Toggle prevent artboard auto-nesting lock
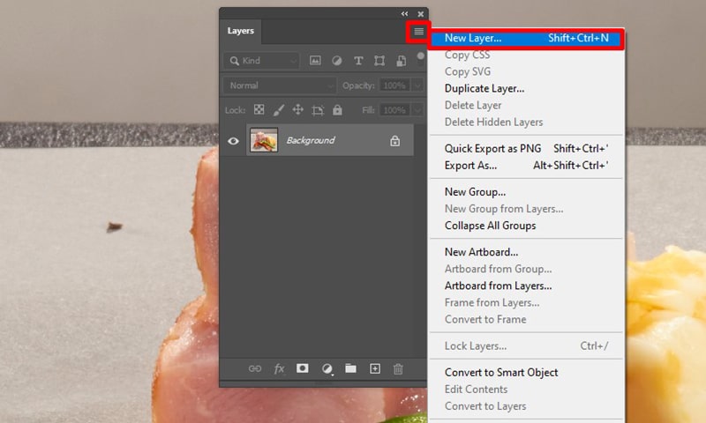The width and height of the screenshot is (706, 423). [x=318, y=110]
